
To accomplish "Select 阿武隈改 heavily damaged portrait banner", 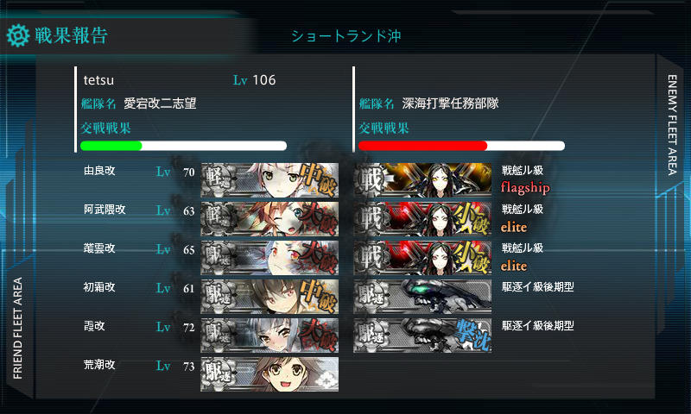I will tap(269, 219).
